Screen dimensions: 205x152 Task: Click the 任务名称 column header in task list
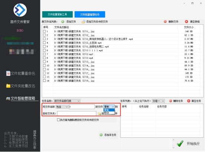tap(144, 107)
